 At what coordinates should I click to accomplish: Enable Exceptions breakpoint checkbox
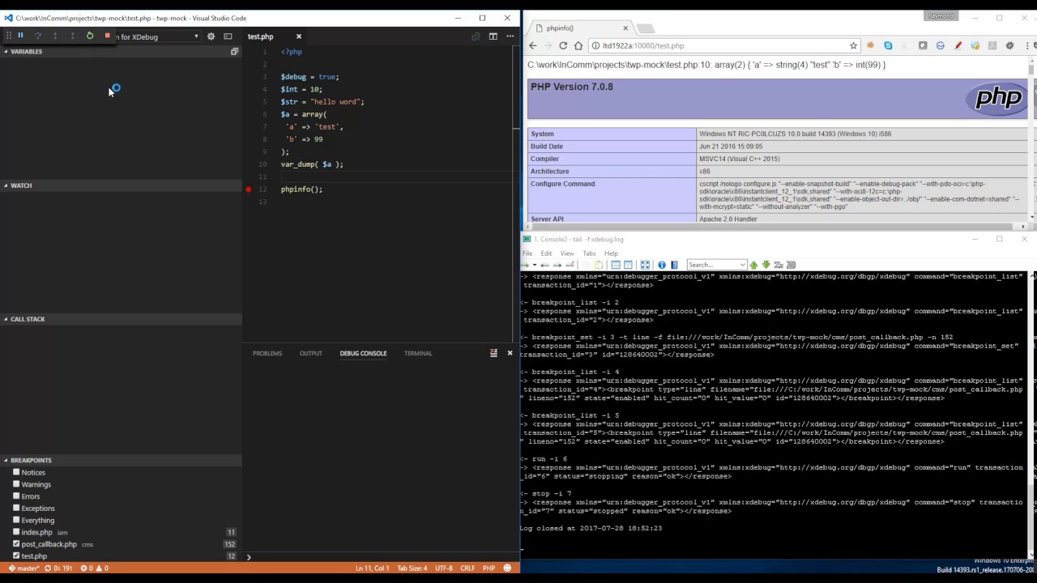click(x=16, y=509)
